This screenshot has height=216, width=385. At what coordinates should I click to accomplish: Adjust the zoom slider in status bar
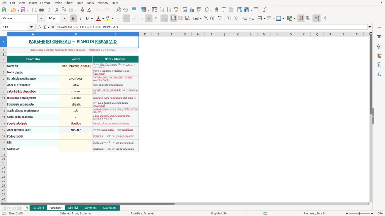click(x=359, y=213)
